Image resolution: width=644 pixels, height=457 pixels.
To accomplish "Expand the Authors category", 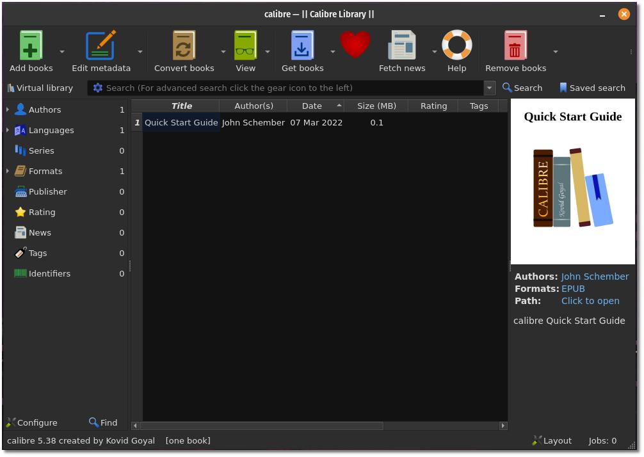I will [x=7, y=109].
